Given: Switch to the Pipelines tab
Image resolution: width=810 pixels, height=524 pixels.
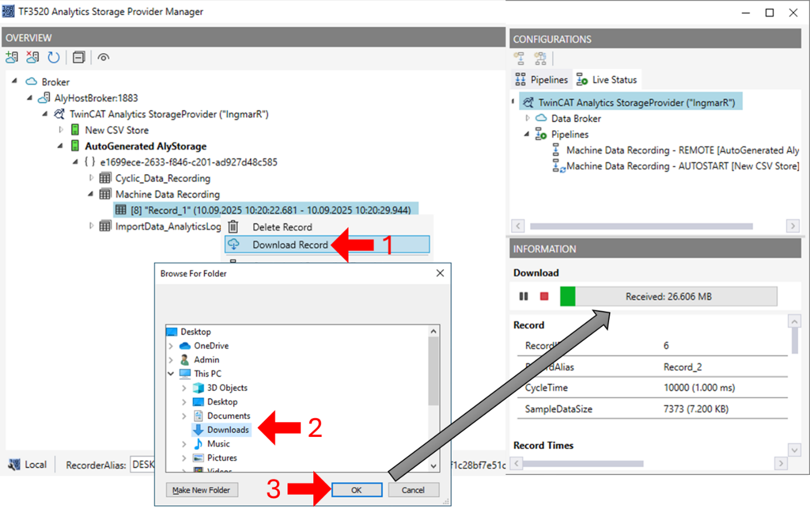Looking at the screenshot, I should point(541,79).
